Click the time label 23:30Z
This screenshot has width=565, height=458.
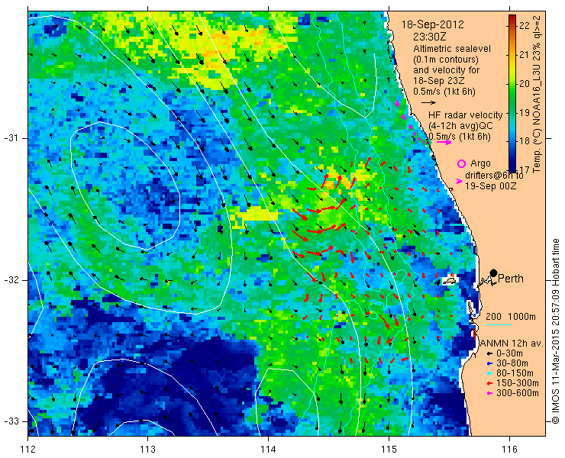click(x=431, y=37)
